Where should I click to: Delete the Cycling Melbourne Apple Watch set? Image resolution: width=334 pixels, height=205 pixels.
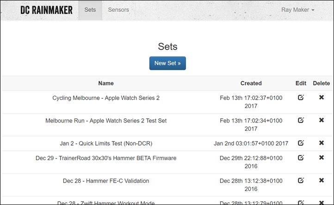point(322,97)
